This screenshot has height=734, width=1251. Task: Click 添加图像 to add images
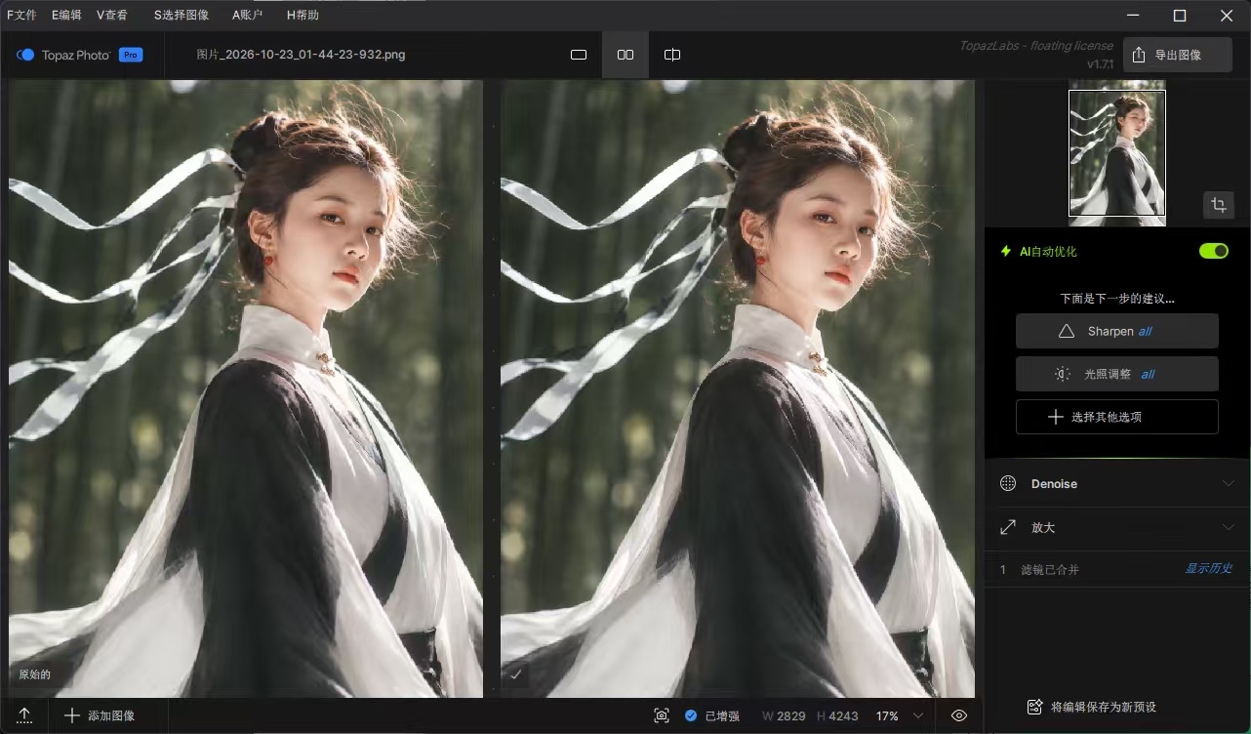[x=100, y=715]
